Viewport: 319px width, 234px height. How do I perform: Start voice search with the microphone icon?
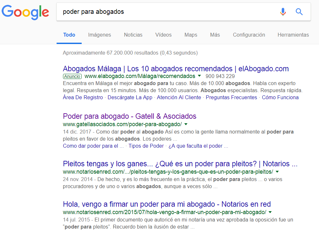click(283, 12)
